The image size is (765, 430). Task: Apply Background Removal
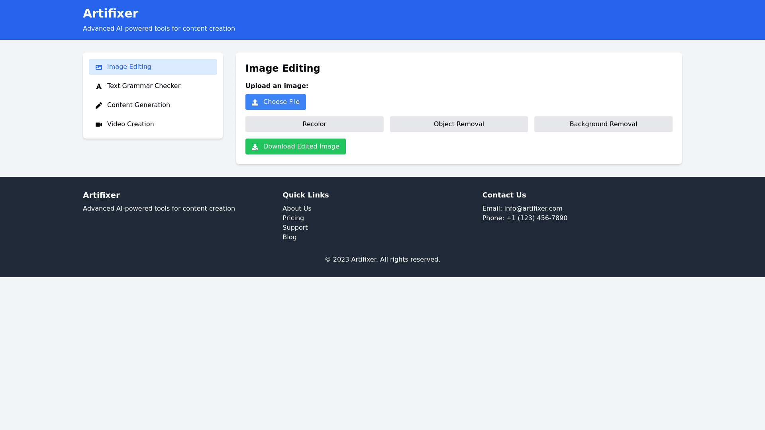(603, 124)
